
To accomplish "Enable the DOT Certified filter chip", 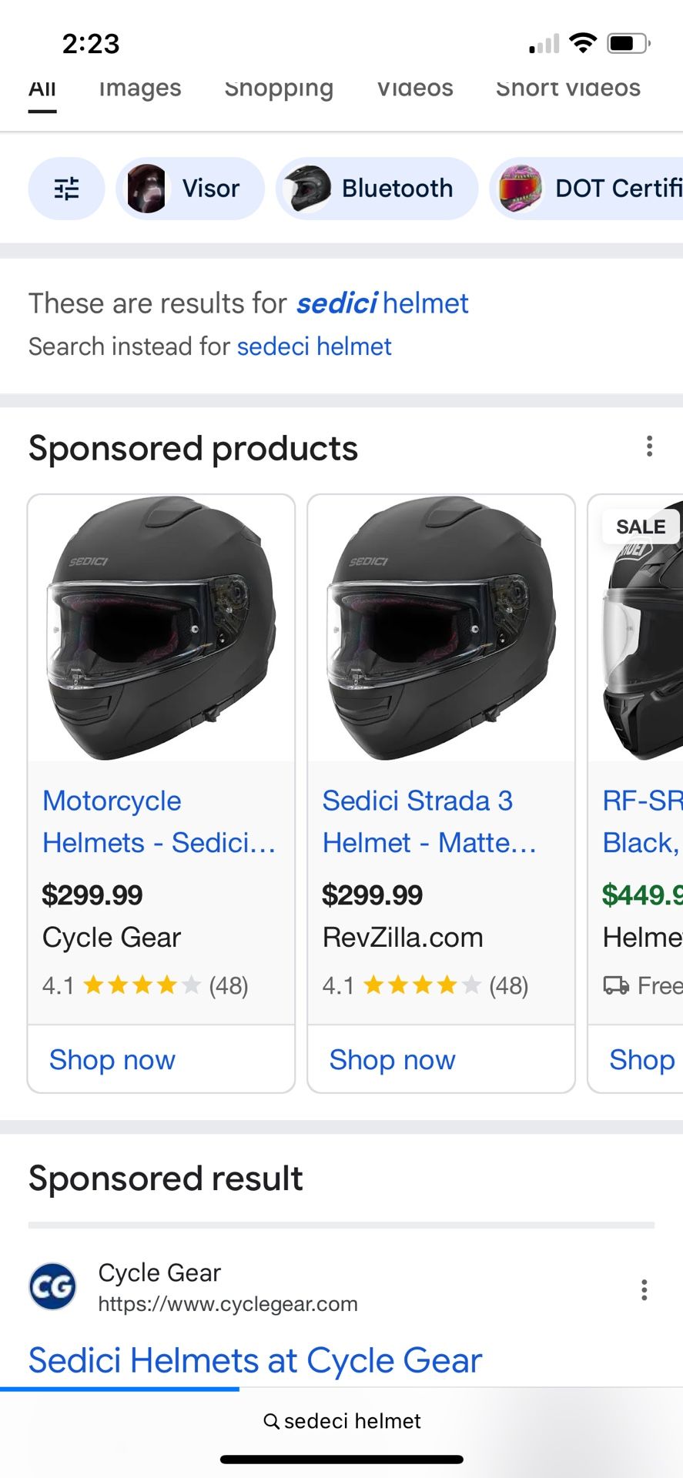I will pyautogui.click(x=608, y=189).
